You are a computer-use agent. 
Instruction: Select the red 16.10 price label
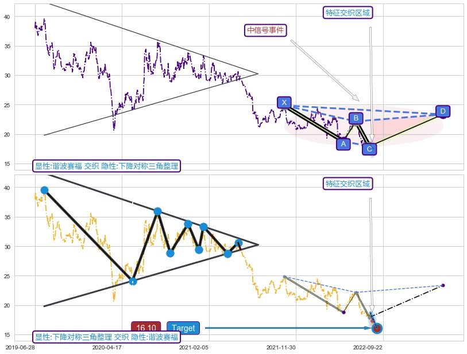click(146, 328)
